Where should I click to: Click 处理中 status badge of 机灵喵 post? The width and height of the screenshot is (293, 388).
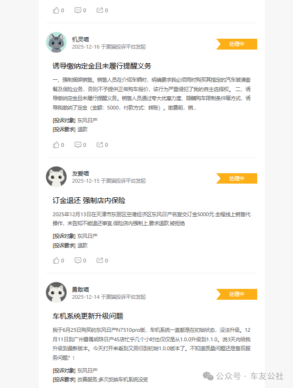(236, 44)
